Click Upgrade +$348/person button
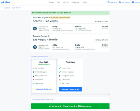 click(70, 89)
